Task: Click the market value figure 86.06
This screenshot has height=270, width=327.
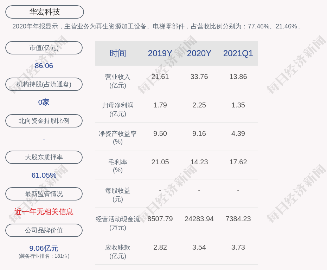Action: pos(44,66)
